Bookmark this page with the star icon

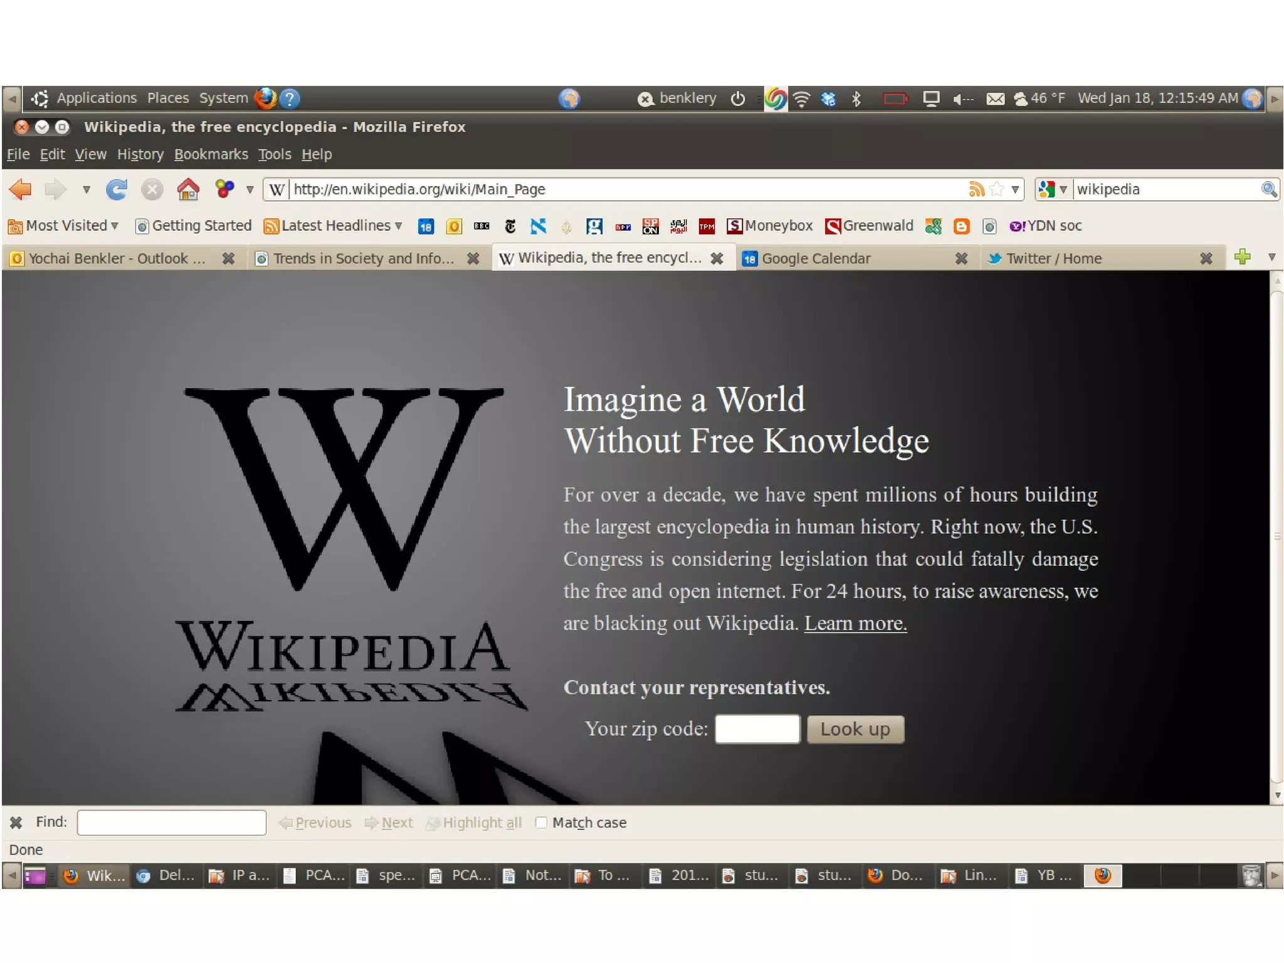[x=996, y=189]
